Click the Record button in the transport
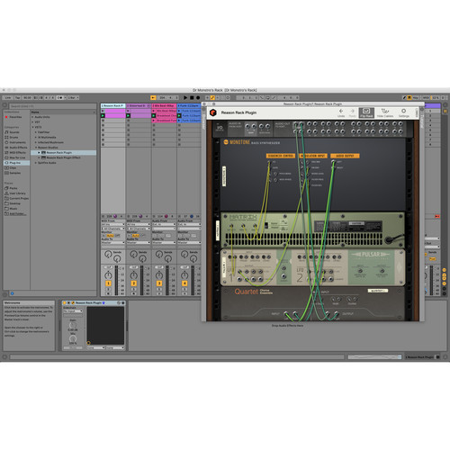This screenshot has height=450, width=450. pyautogui.click(x=198, y=97)
